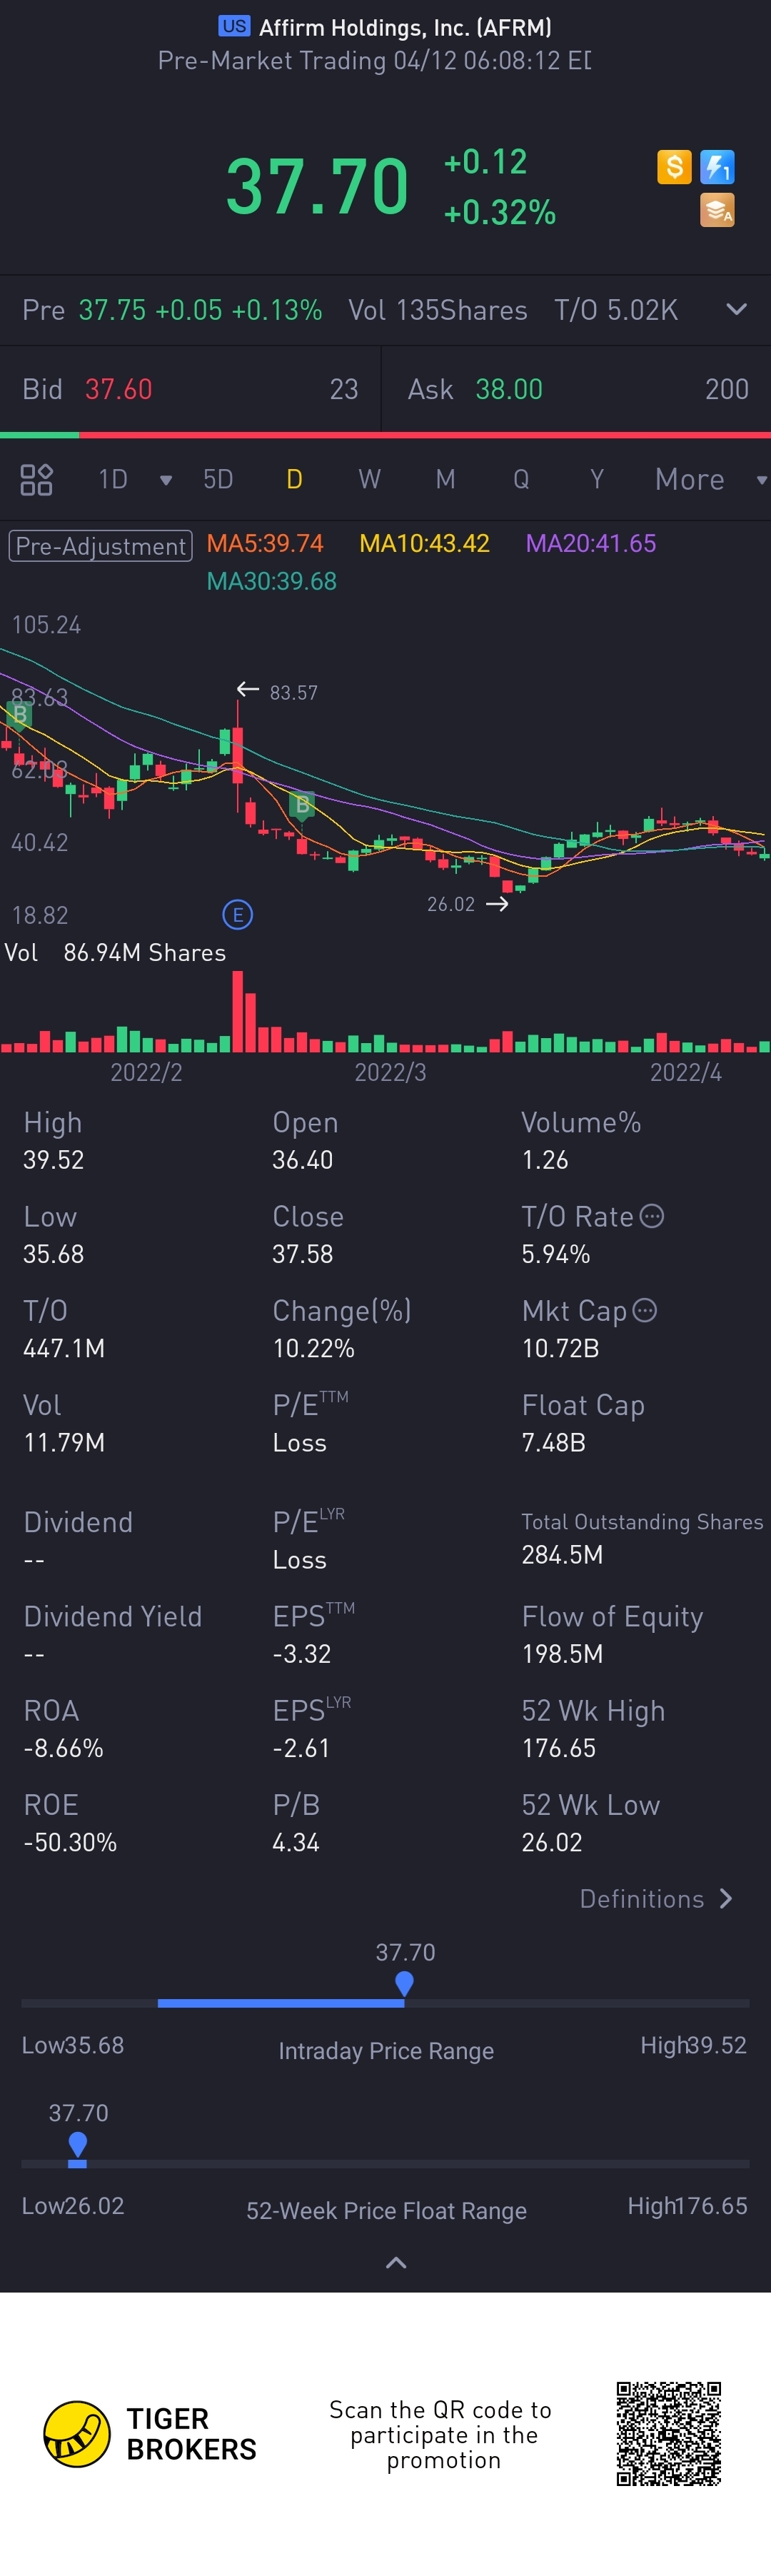Click the earnings E marker on chart
Screen dimensions: 771x2576
[237, 914]
